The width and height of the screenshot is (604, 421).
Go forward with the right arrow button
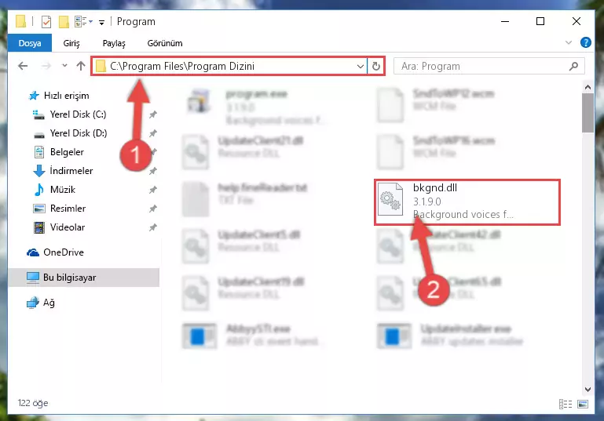(x=46, y=66)
